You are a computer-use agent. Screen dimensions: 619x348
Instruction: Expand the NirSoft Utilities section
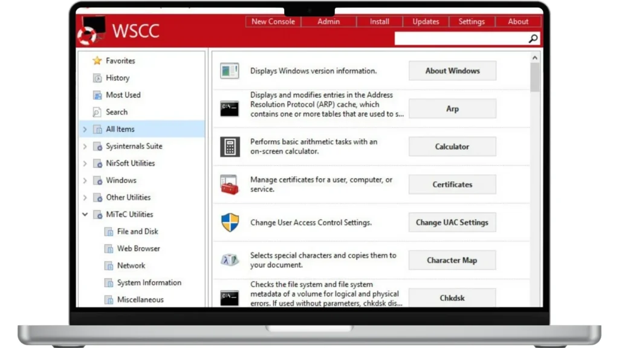[x=85, y=163]
